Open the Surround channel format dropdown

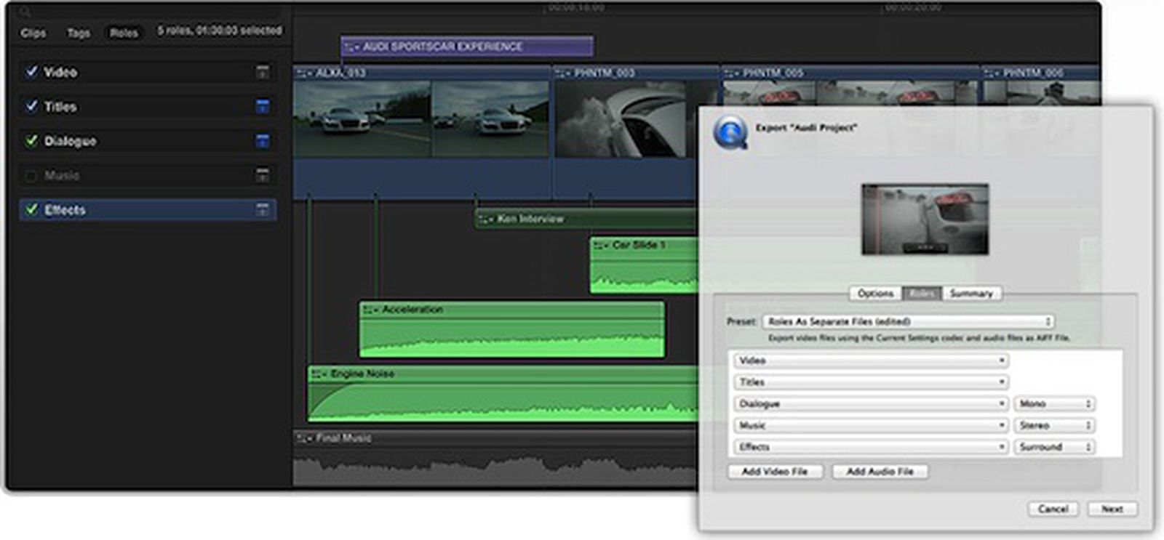(1054, 447)
